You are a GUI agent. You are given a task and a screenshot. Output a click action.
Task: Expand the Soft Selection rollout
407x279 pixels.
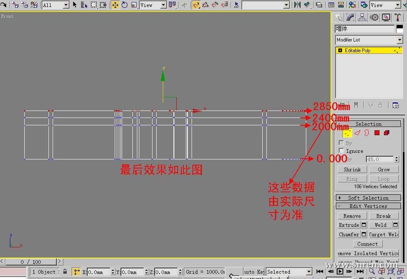[368, 198]
